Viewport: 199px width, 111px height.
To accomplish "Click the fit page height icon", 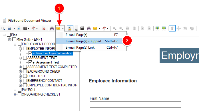I will click(134, 28).
